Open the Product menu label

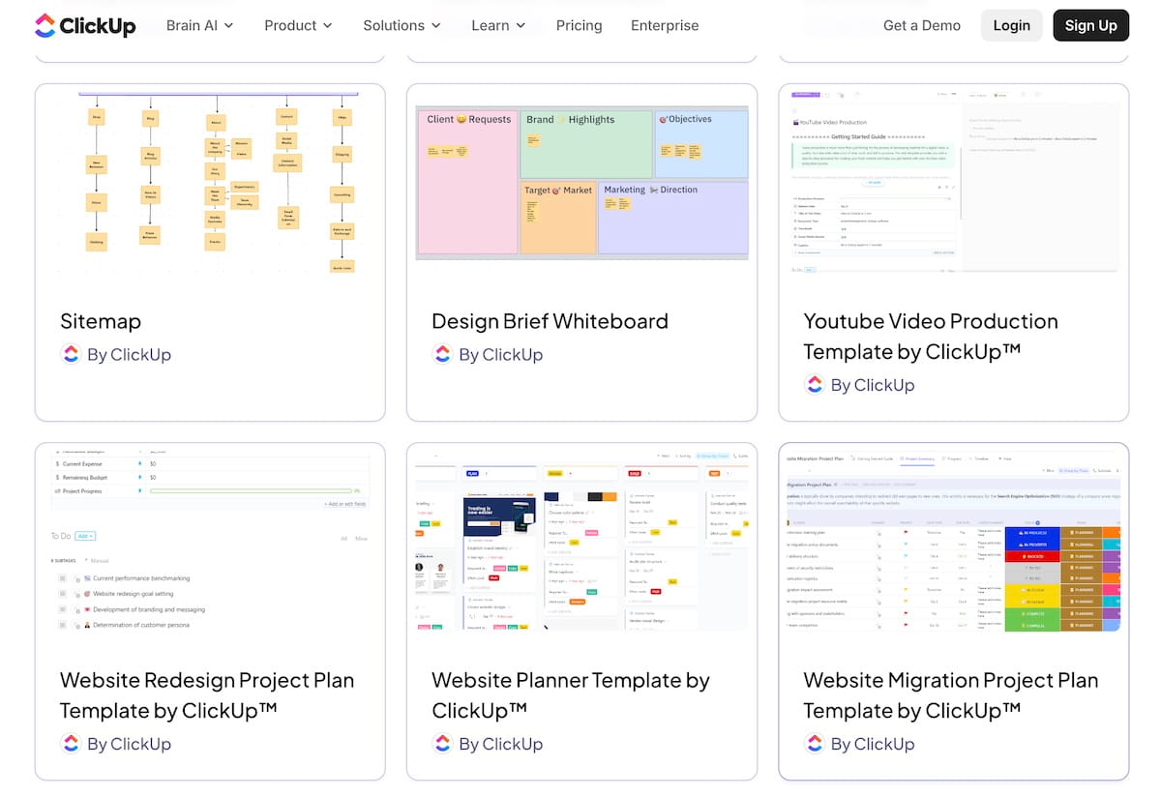point(290,26)
